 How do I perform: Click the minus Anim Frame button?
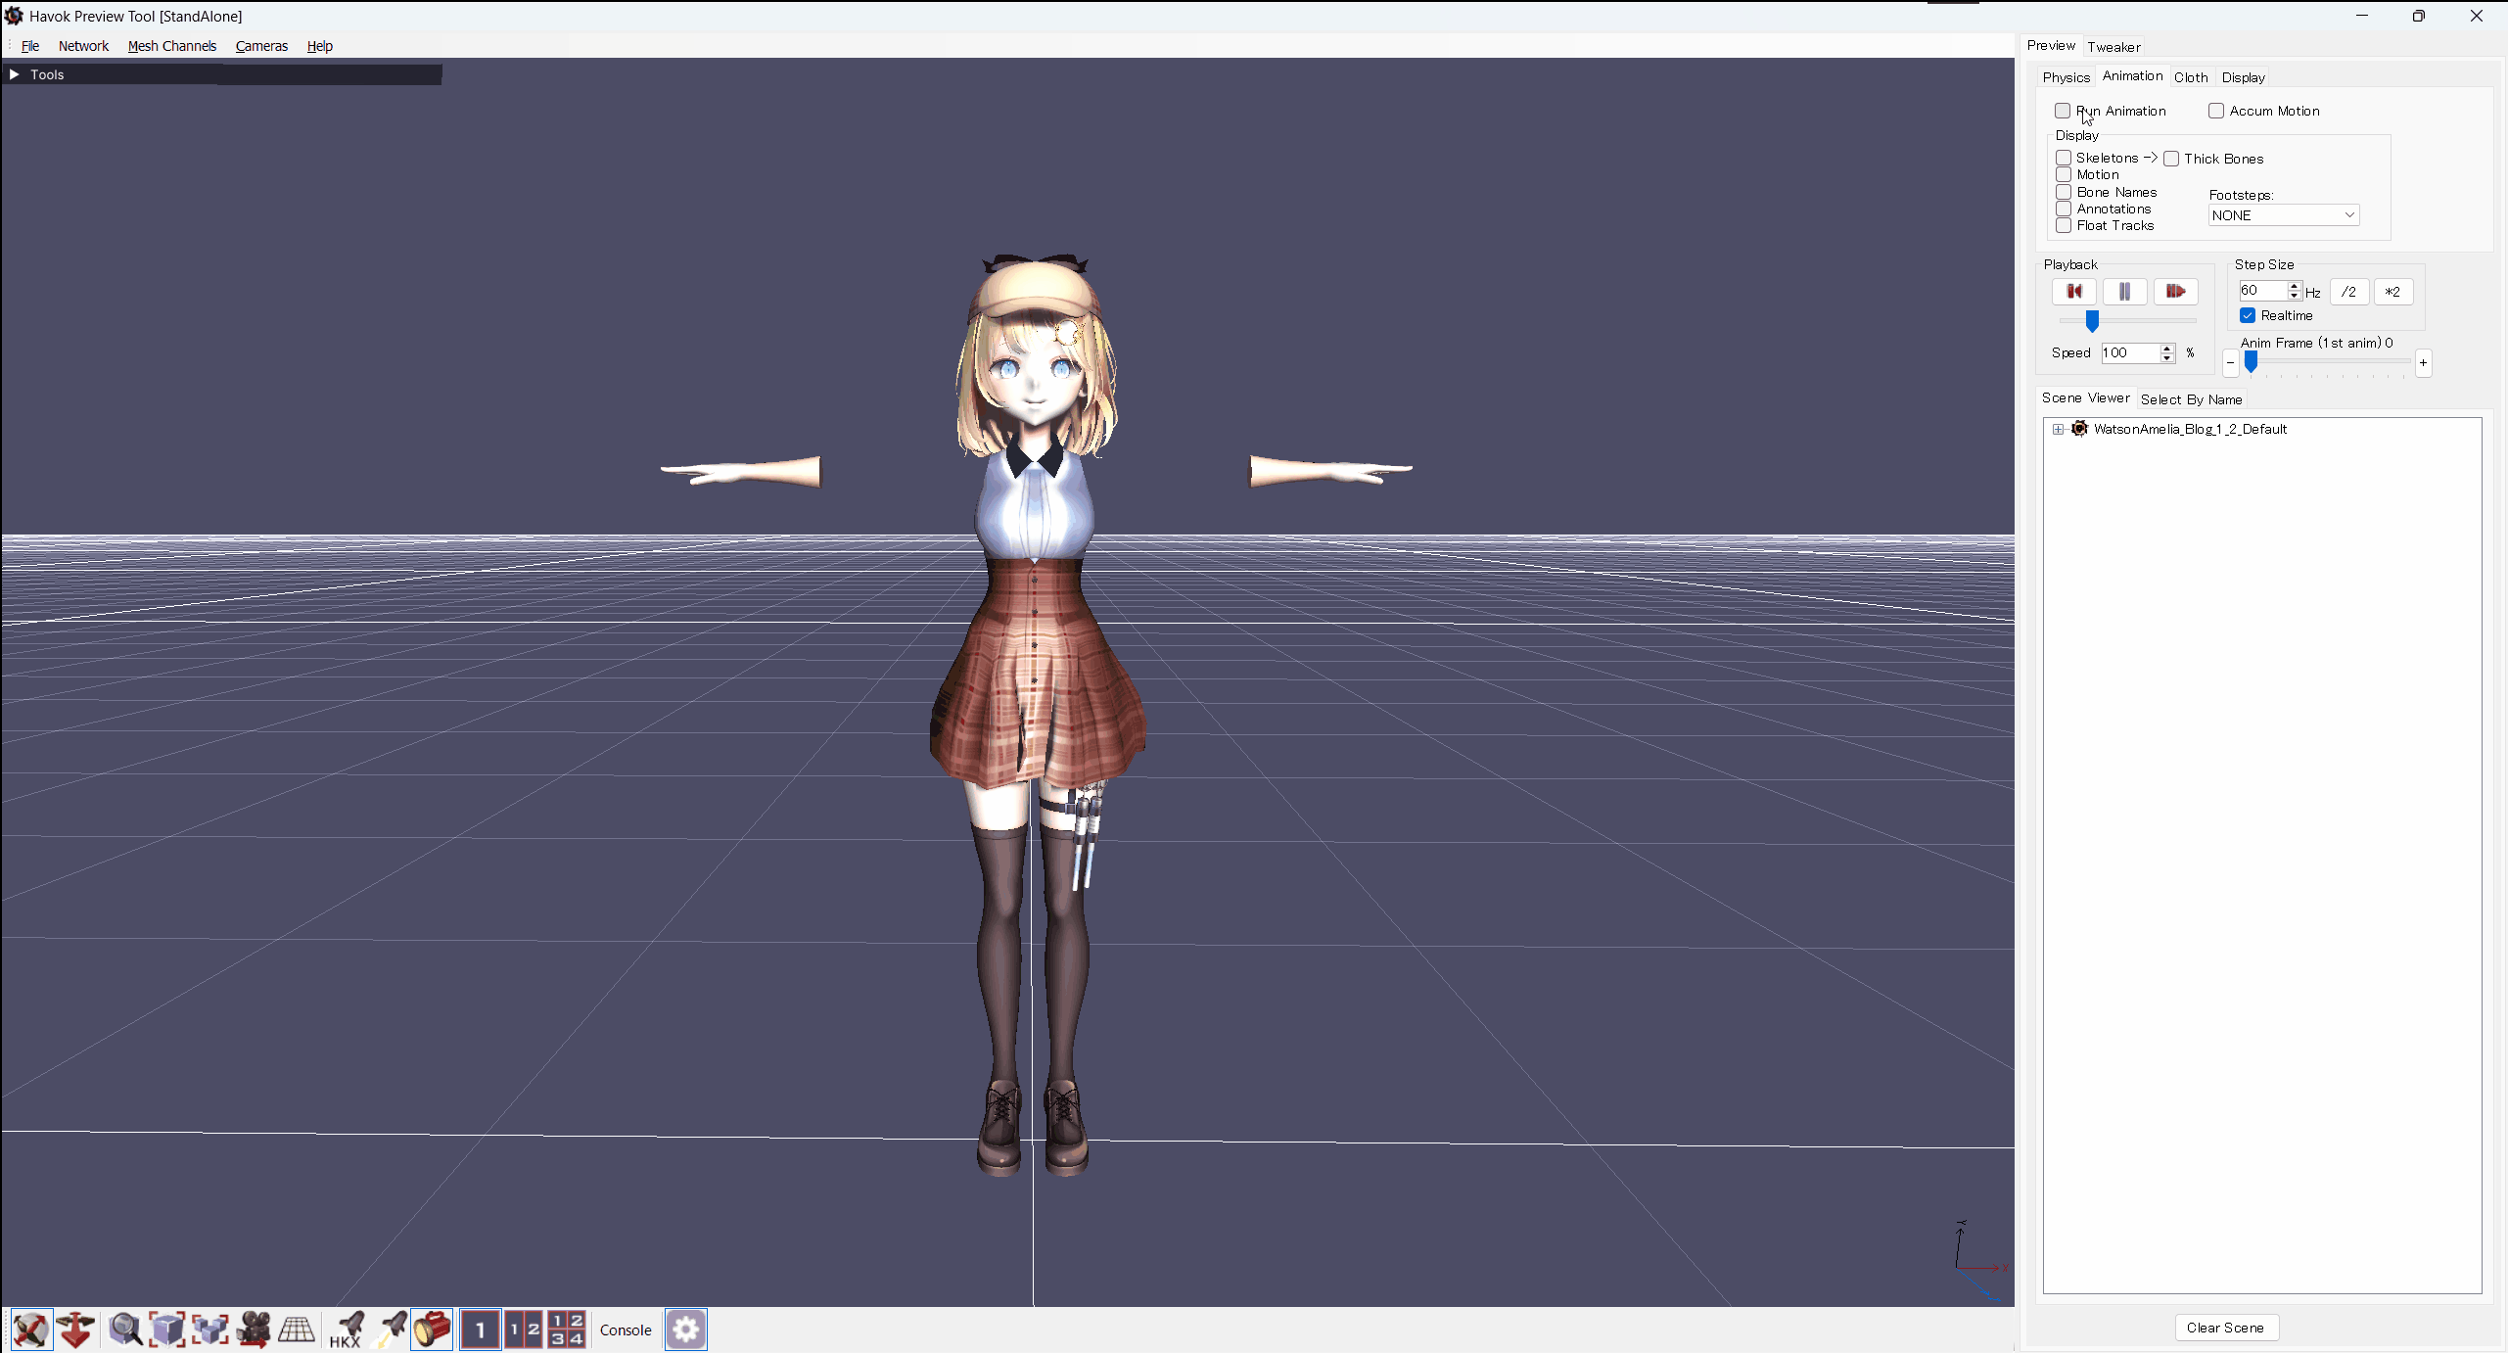(2230, 363)
